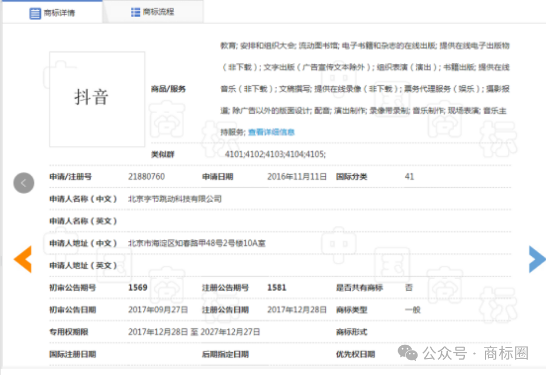The height and width of the screenshot is (375, 546).
Task: Click the 申请/注册号 label
Action: pos(71,177)
